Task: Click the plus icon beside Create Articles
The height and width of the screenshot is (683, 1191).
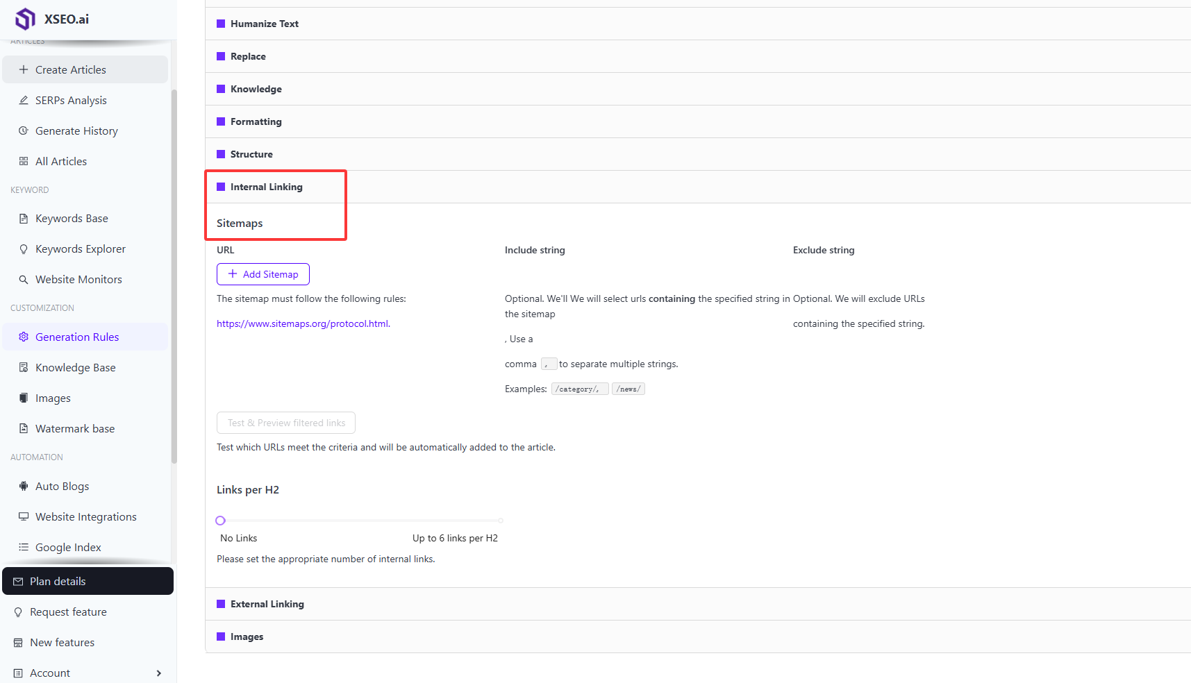Action: (x=24, y=69)
